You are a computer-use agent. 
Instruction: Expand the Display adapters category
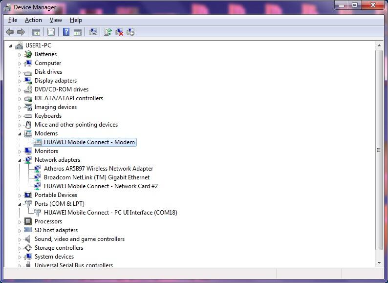(x=20, y=81)
